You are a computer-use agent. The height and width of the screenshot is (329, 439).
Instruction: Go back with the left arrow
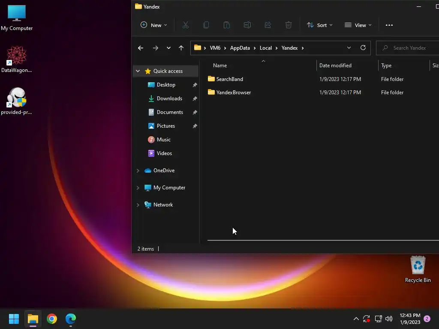141,48
